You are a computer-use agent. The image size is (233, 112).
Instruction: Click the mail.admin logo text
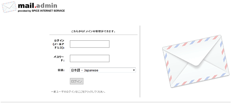tap(37, 6)
